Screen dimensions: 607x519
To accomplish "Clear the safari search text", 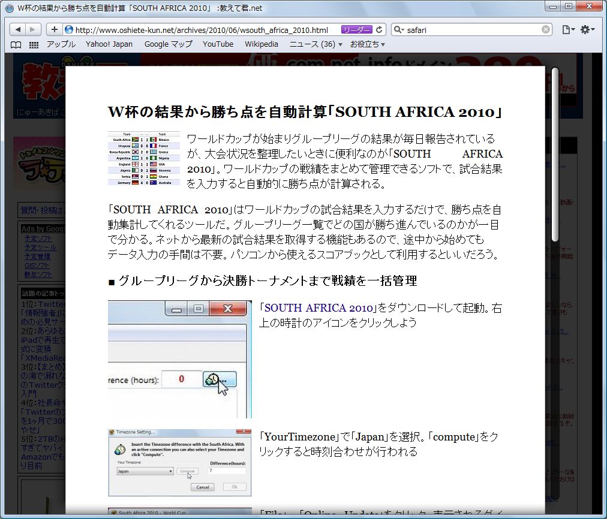I will click(x=545, y=30).
